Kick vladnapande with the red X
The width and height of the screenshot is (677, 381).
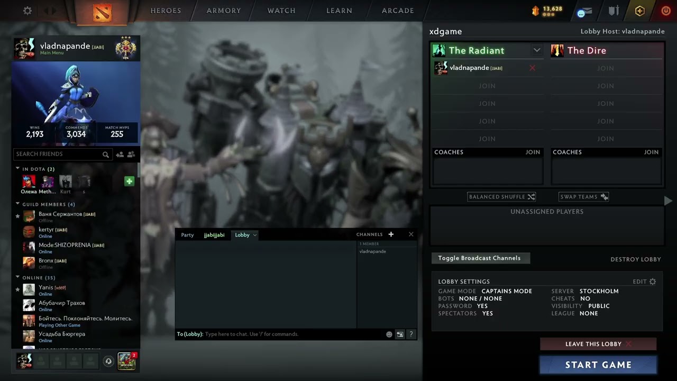click(x=532, y=68)
